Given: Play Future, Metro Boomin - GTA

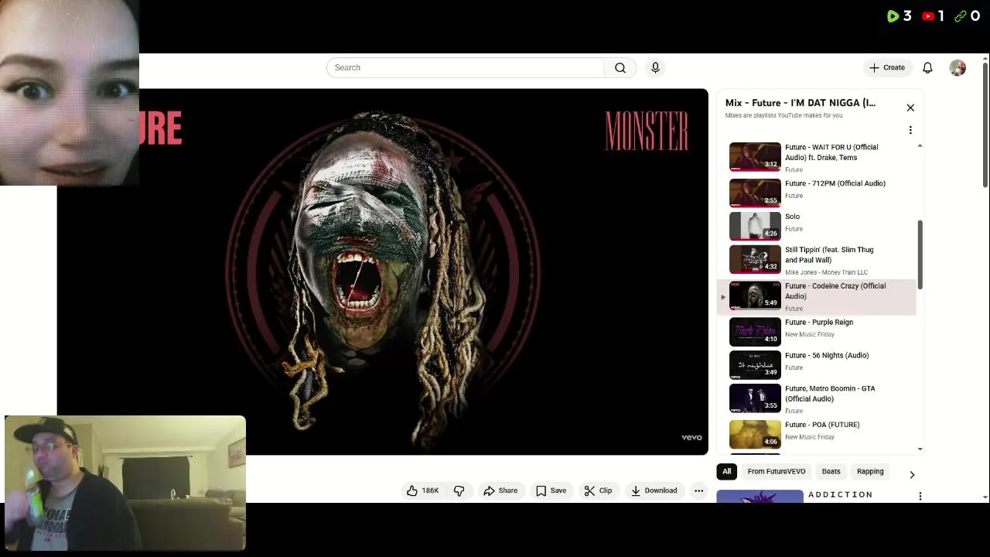Looking at the screenshot, I should [x=830, y=394].
